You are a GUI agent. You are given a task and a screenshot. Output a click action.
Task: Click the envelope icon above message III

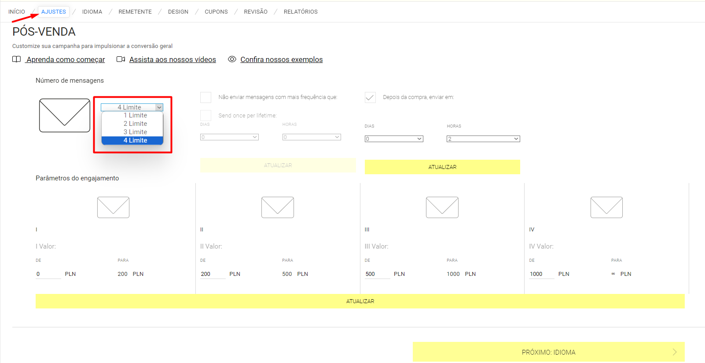pos(442,207)
